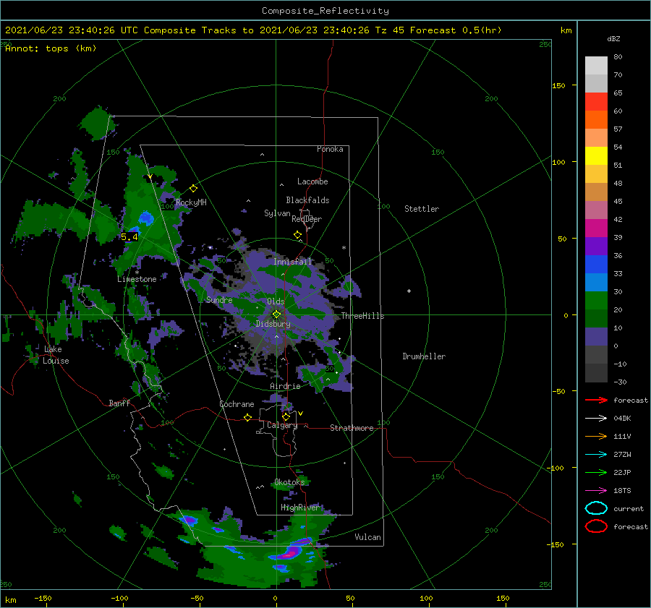Click the Lake Louise label

56,355
